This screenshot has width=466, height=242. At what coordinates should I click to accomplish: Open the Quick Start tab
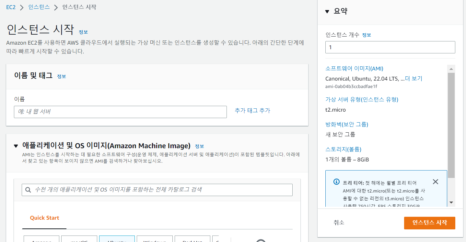point(44,218)
